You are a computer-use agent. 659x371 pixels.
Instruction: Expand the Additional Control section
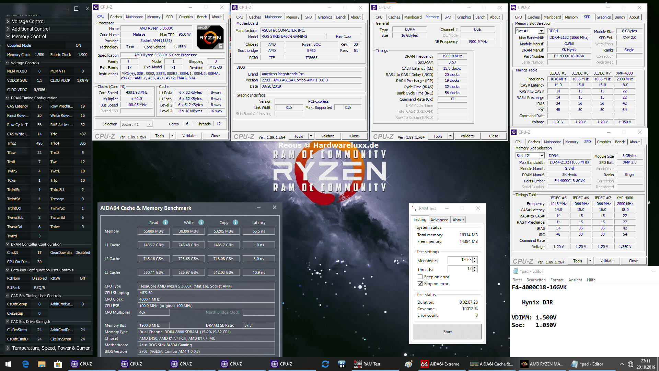8,29
